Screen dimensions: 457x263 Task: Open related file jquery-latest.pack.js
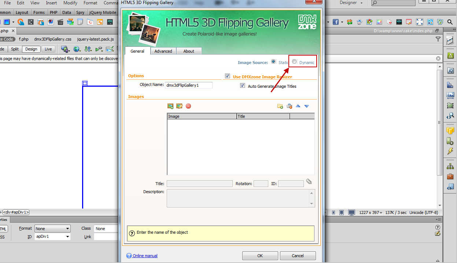[95, 39]
